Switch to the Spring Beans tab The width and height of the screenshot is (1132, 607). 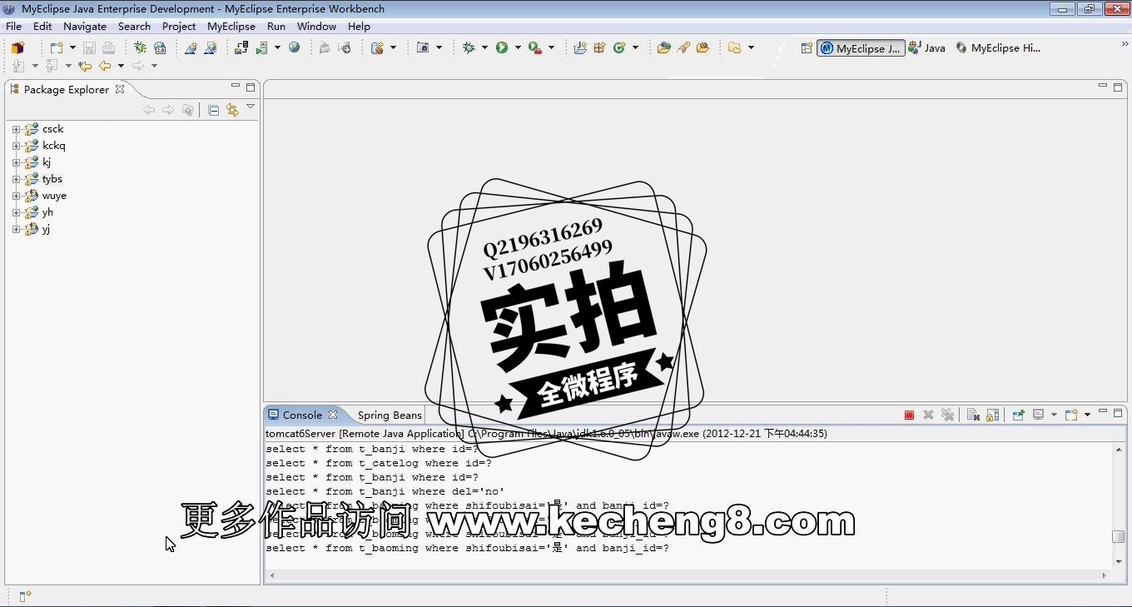390,415
